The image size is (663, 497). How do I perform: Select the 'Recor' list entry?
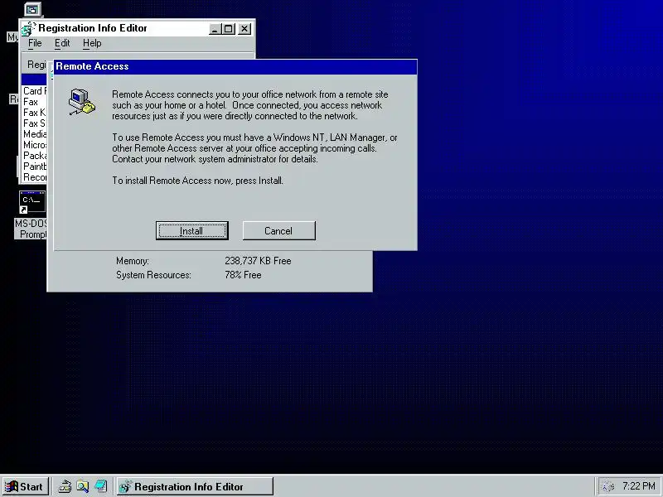pyautogui.click(x=34, y=177)
